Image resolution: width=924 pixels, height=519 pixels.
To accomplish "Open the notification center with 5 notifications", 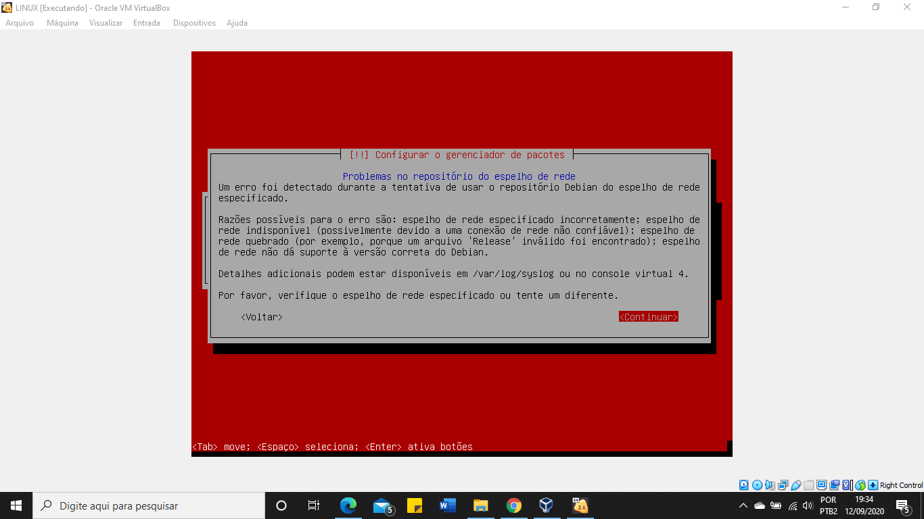I will coord(903,505).
